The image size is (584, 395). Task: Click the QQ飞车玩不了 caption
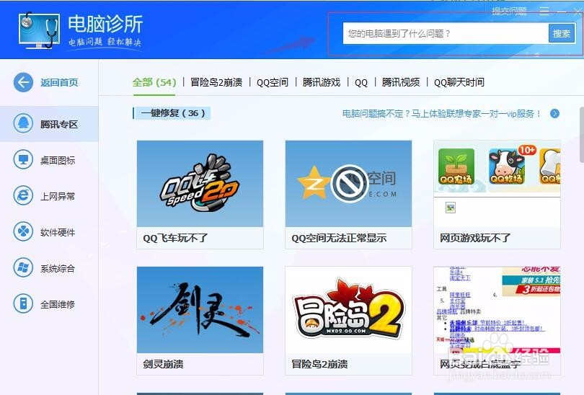[175, 238]
